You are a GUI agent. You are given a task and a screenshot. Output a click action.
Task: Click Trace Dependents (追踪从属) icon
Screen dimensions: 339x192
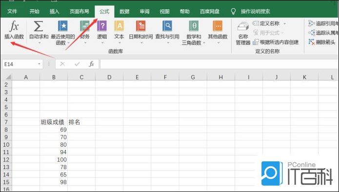pyautogui.click(x=312, y=33)
